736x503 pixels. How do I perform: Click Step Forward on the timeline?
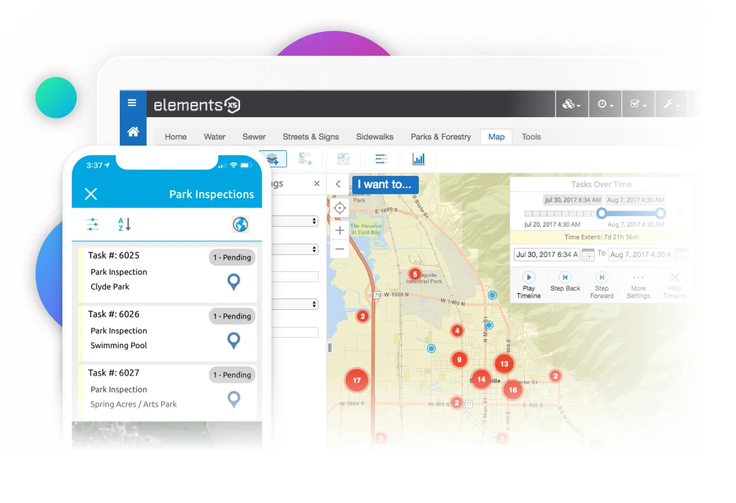tap(601, 285)
